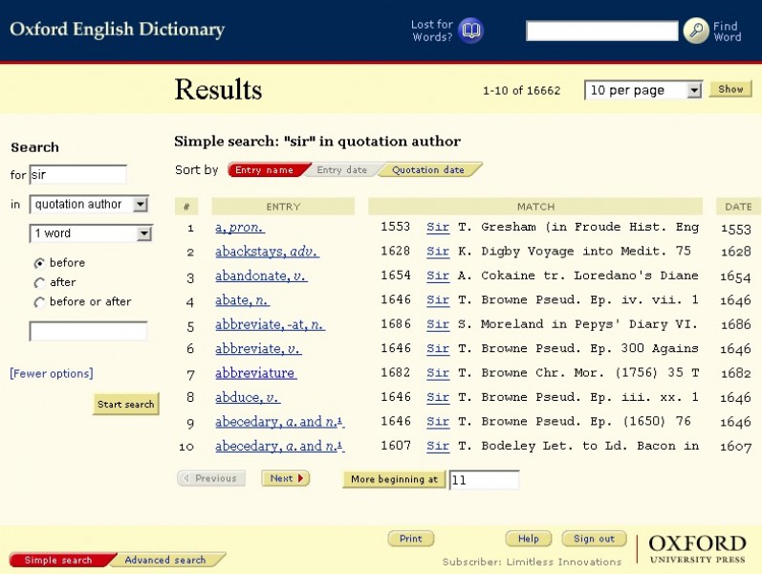Sort results by Quotation date tab
The width and height of the screenshot is (762, 574).
point(428,170)
